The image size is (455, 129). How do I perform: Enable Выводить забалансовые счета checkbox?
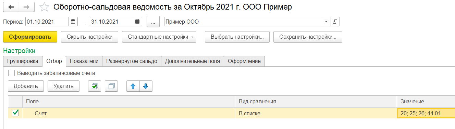pyautogui.click(x=12, y=73)
